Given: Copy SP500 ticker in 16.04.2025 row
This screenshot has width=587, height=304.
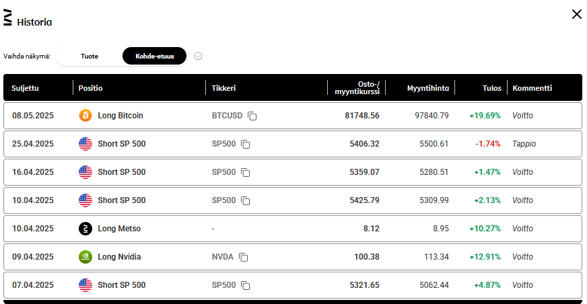Looking at the screenshot, I should (246, 172).
